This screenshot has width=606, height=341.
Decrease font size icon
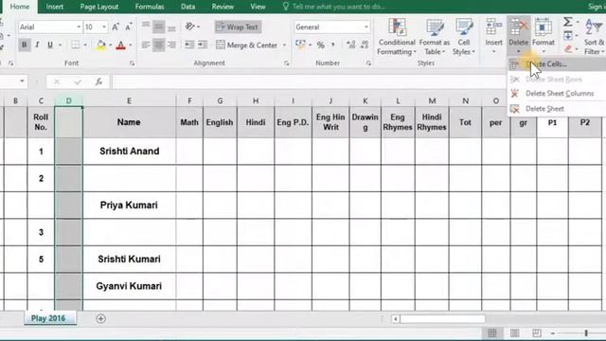click(129, 27)
